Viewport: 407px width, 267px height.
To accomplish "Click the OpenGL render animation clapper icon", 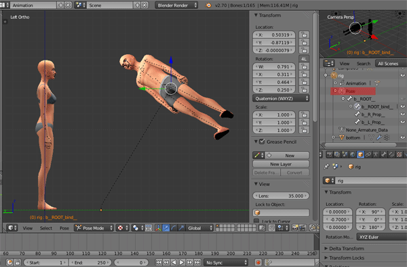I will coord(303,228).
